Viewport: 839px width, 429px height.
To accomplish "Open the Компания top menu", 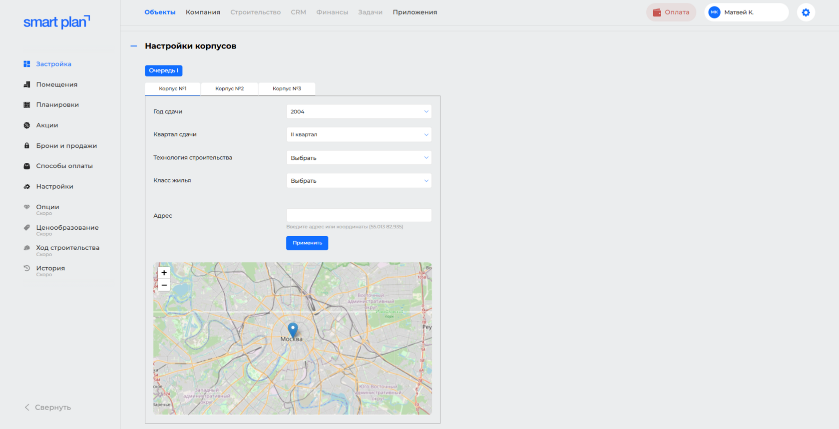I will pyautogui.click(x=203, y=12).
